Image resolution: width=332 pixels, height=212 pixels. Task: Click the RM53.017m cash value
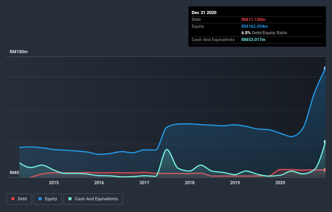[x=253, y=39]
